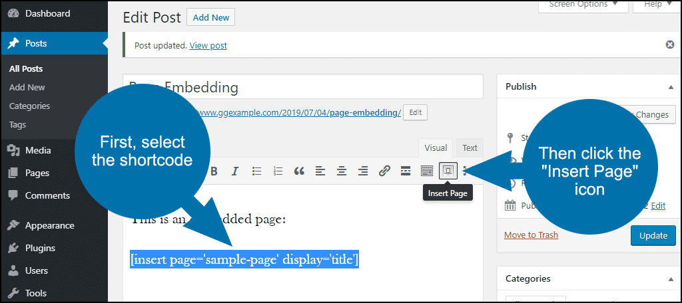Click the highlighted insert page shortcode

[244, 260]
